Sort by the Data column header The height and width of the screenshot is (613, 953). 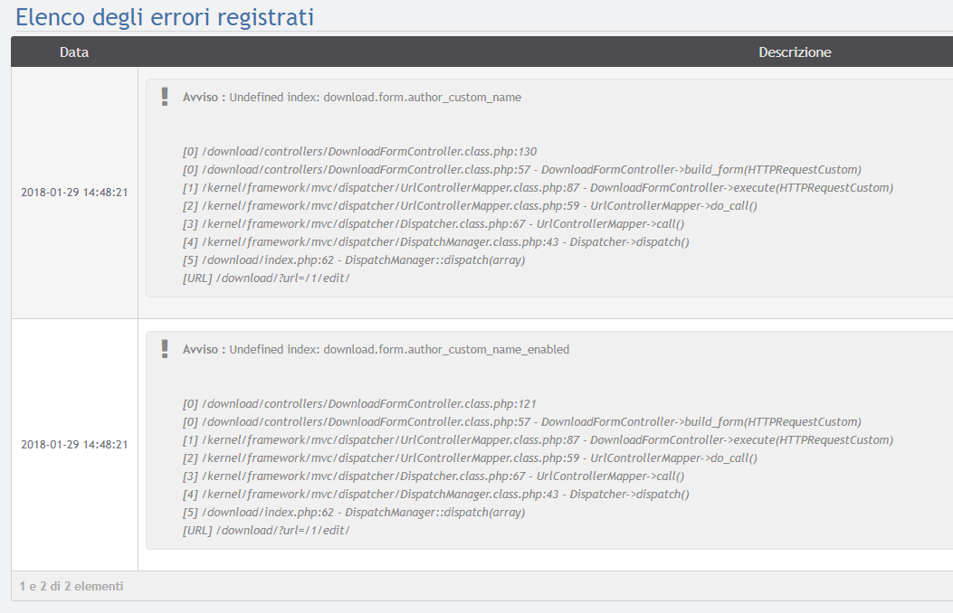pos(74,52)
